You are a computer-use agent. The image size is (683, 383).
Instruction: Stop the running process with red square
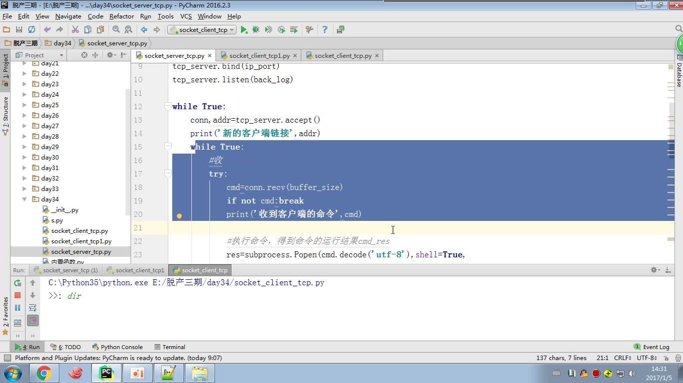coord(17,295)
